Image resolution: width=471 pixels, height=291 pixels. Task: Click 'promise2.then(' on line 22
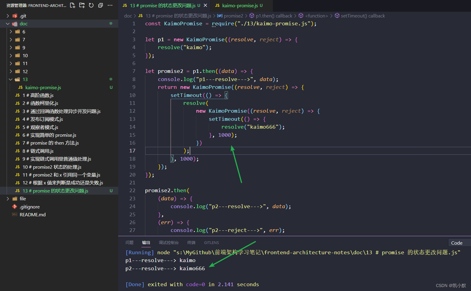(167, 190)
